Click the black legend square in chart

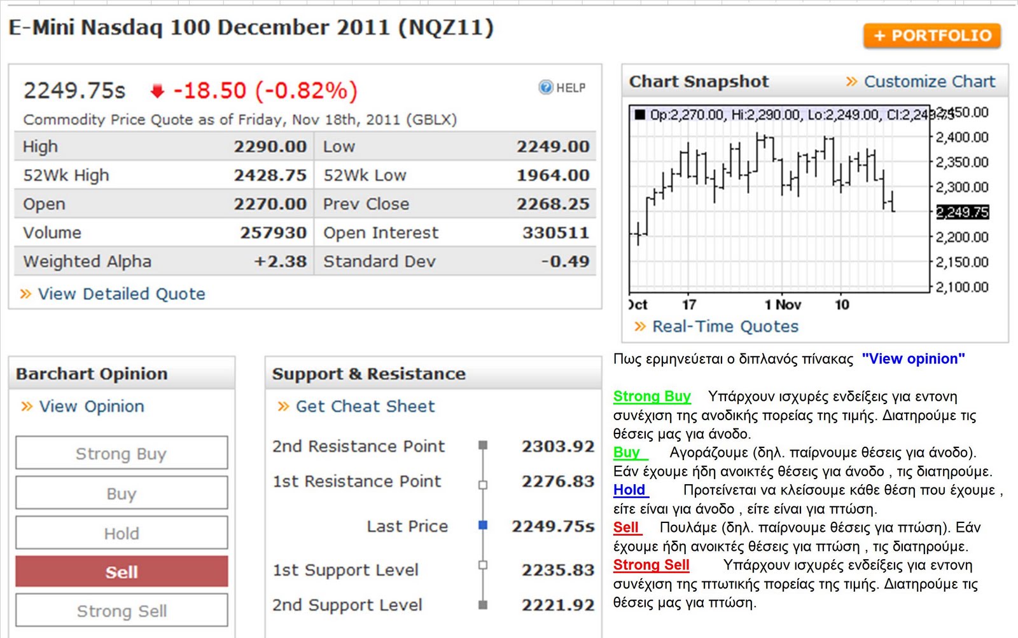click(640, 114)
